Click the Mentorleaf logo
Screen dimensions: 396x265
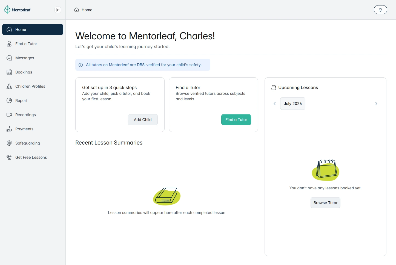point(17,10)
